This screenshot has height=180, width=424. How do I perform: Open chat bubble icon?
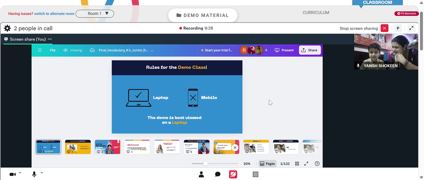(x=218, y=175)
